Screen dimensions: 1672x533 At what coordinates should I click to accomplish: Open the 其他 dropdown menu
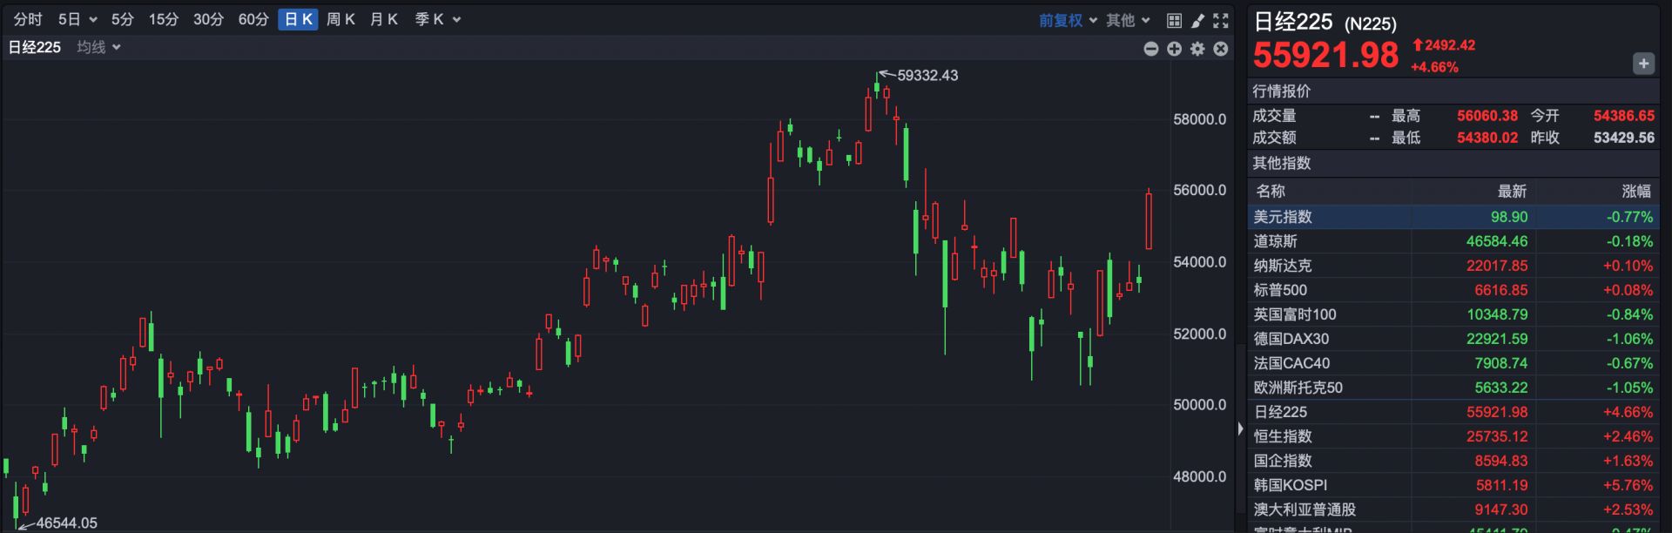click(1128, 20)
